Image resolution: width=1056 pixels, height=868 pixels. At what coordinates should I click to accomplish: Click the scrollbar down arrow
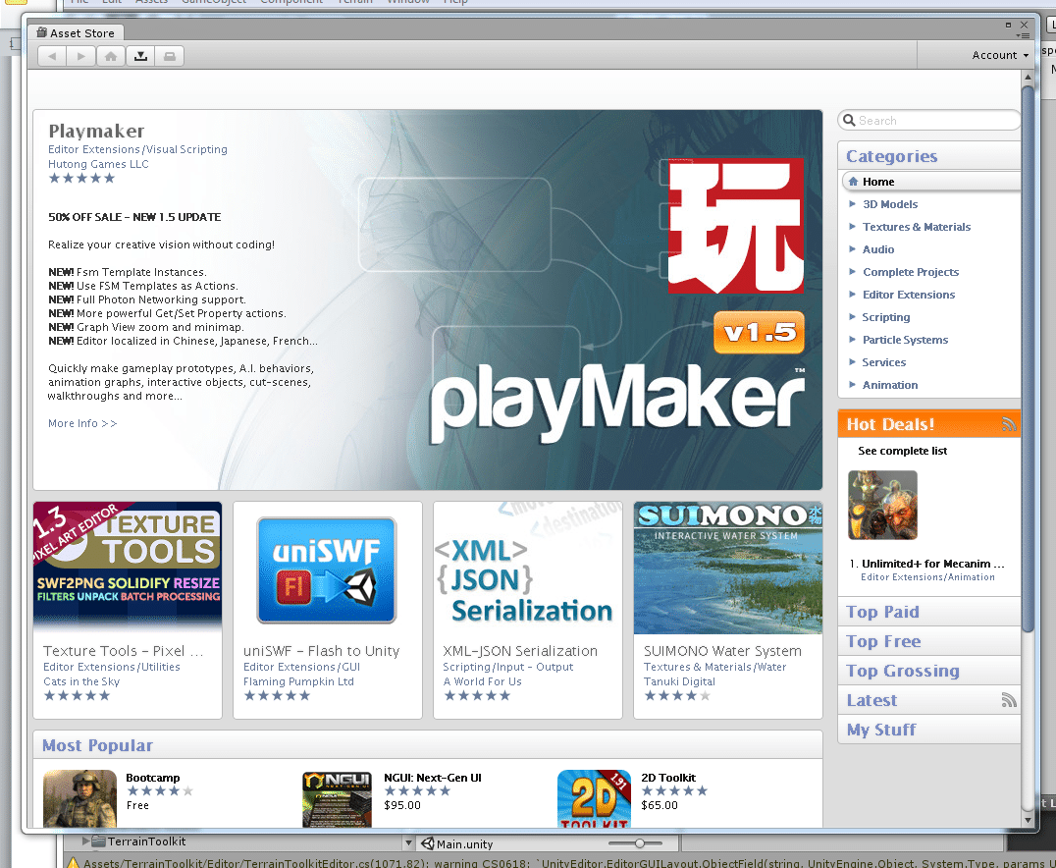coord(1028,820)
